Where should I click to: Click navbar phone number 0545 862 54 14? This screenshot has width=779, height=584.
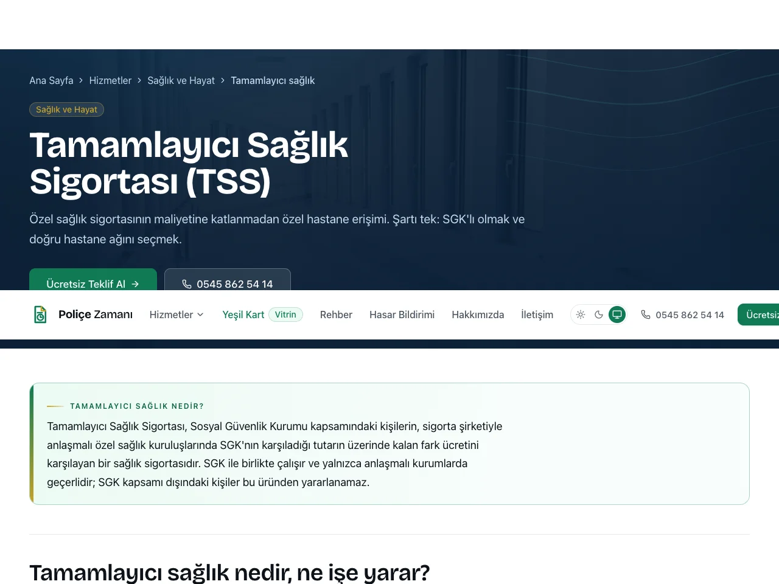pos(682,315)
